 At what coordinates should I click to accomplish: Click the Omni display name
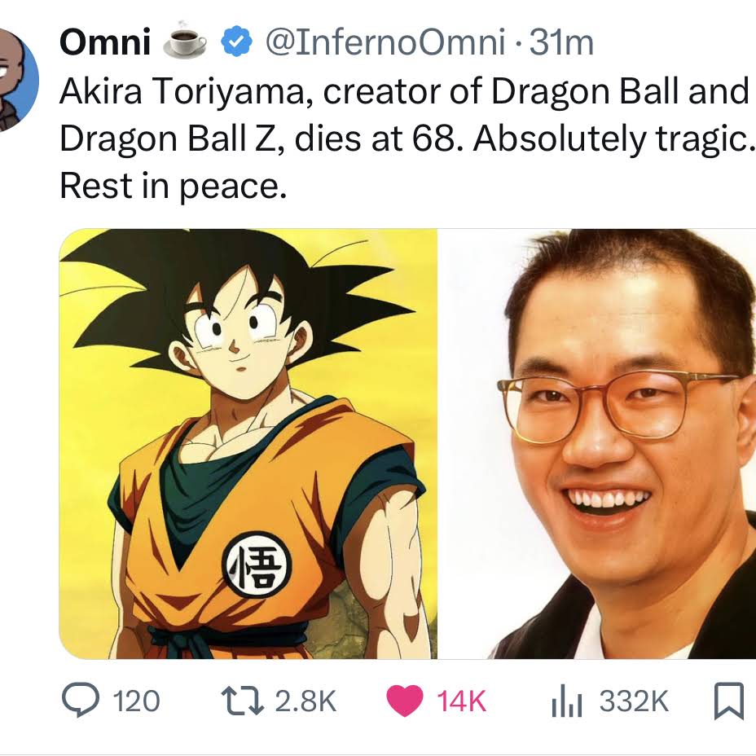pyautogui.click(x=105, y=42)
